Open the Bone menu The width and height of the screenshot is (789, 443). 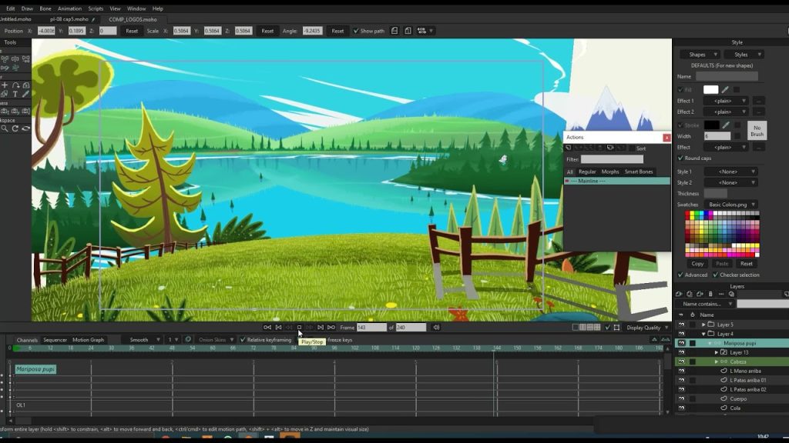click(45, 8)
